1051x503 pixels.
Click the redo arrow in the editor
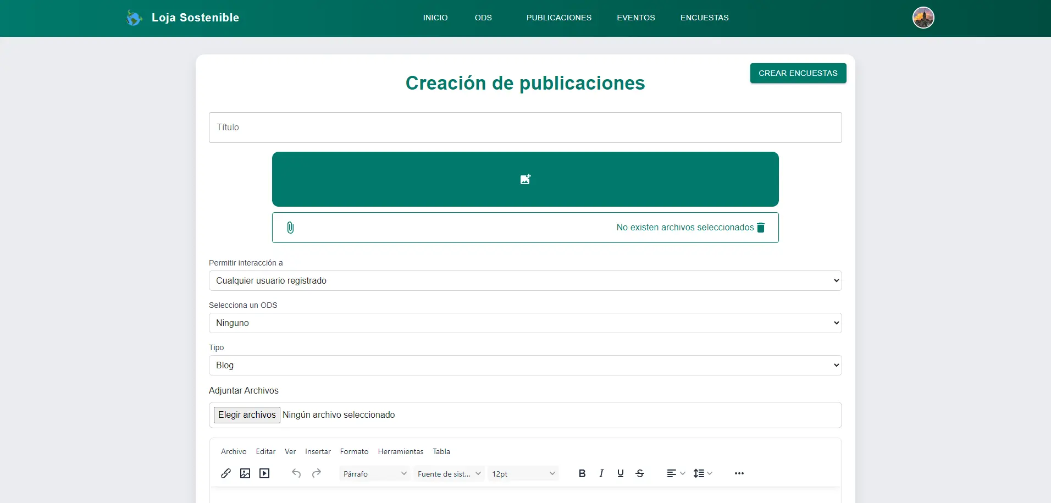click(x=317, y=473)
